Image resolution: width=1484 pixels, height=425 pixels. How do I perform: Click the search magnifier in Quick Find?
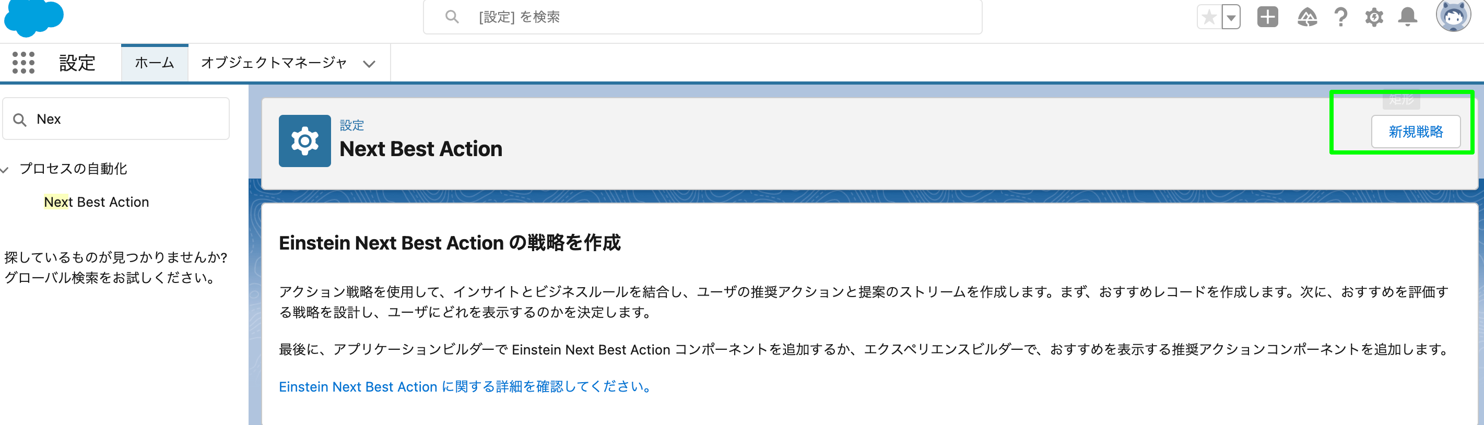click(x=20, y=119)
